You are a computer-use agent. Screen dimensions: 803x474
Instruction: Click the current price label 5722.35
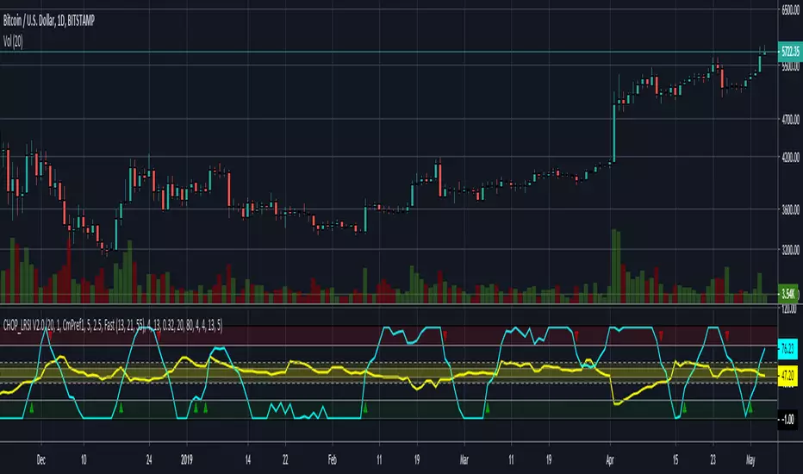789,52
